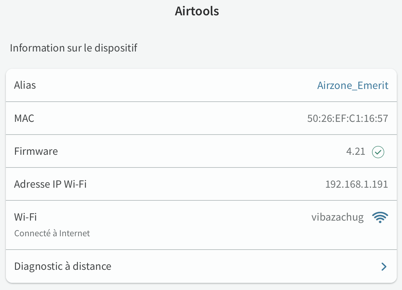Edit the Airzone_Emerit alias link
402x290 pixels.
coord(353,85)
